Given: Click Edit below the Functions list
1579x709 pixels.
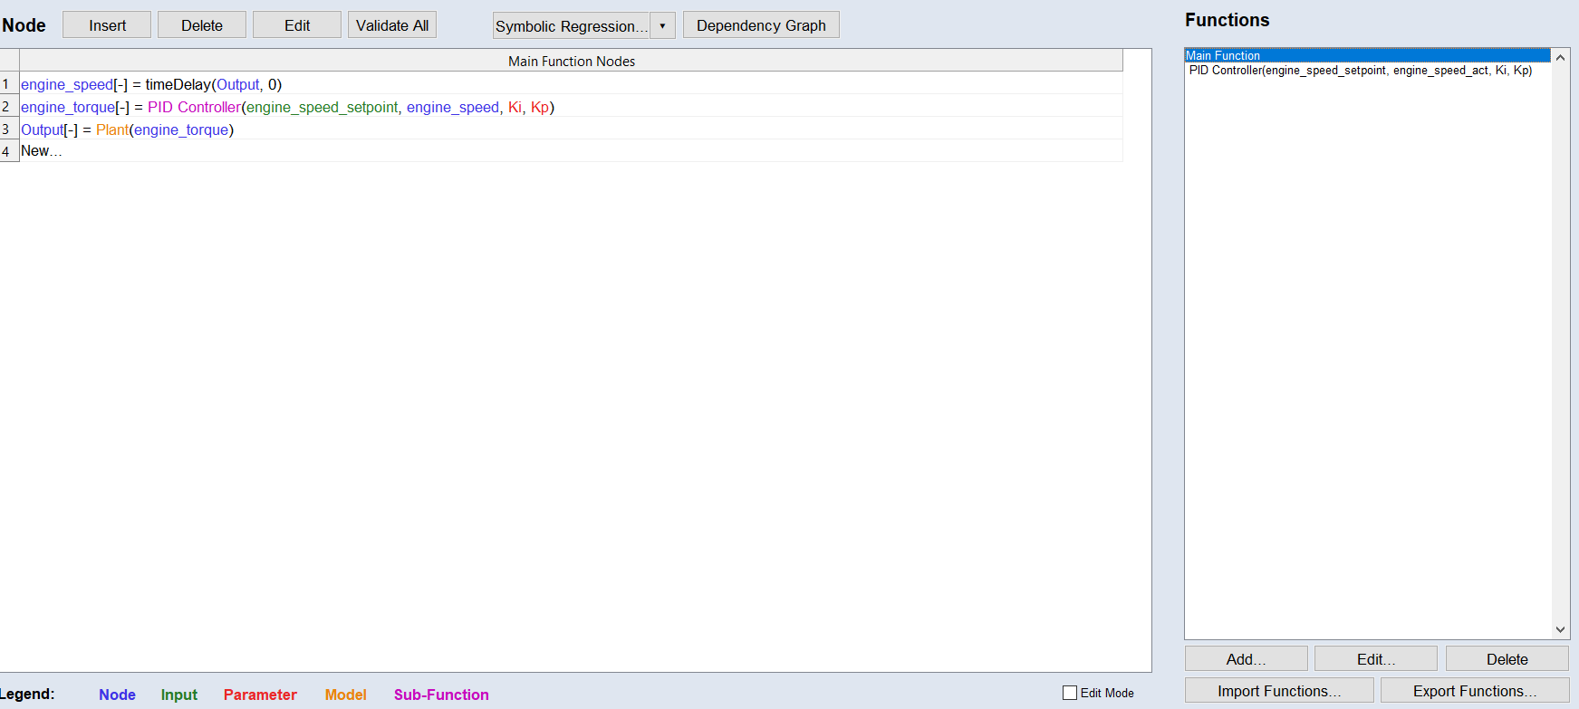Looking at the screenshot, I should (x=1375, y=659).
